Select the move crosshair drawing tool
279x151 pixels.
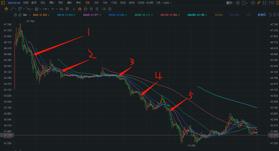pyautogui.click(x=6, y=9)
